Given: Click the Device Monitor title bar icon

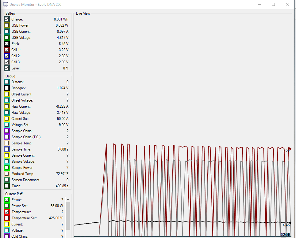Looking at the screenshot, I should [x=5, y=4].
